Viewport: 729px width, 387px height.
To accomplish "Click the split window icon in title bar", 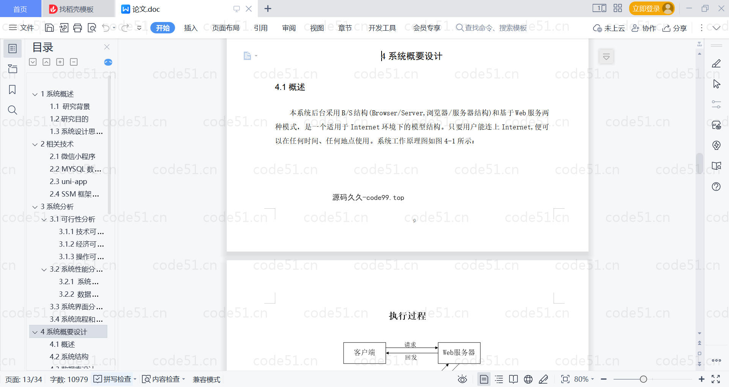I will [600, 8].
